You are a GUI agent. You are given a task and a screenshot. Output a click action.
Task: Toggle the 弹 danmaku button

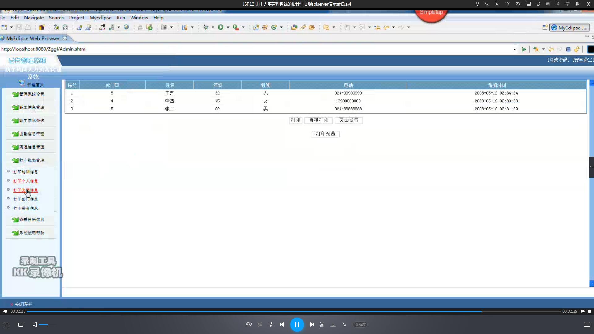coord(260,324)
